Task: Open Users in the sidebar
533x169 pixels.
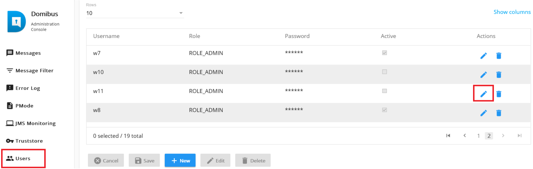Action: [18, 158]
